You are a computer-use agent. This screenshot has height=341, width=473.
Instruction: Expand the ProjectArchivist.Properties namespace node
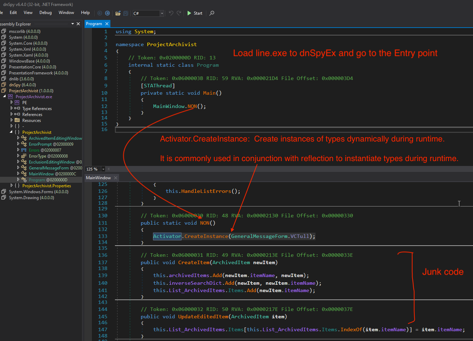tap(12, 186)
